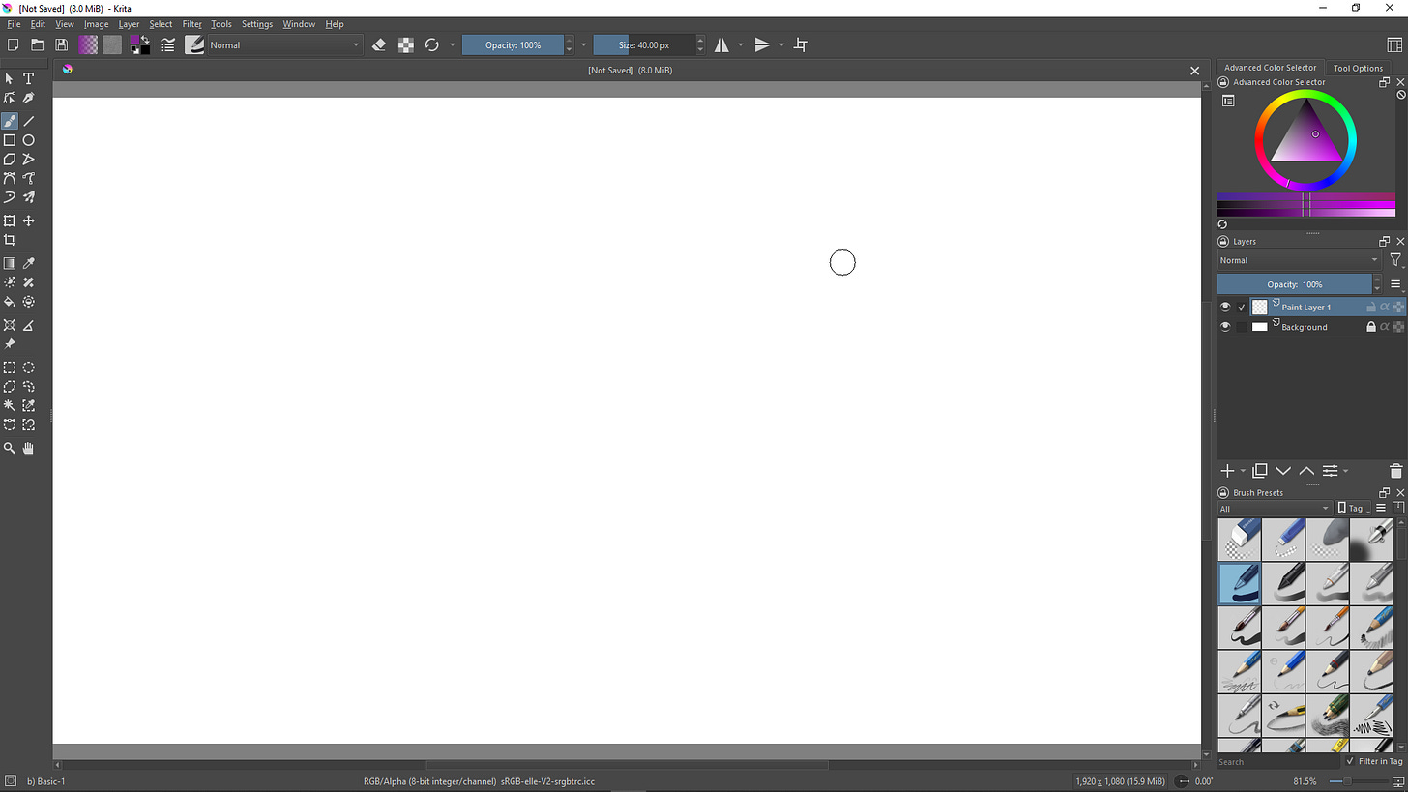Add a new paint layer with plus

click(x=1227, y=471)
